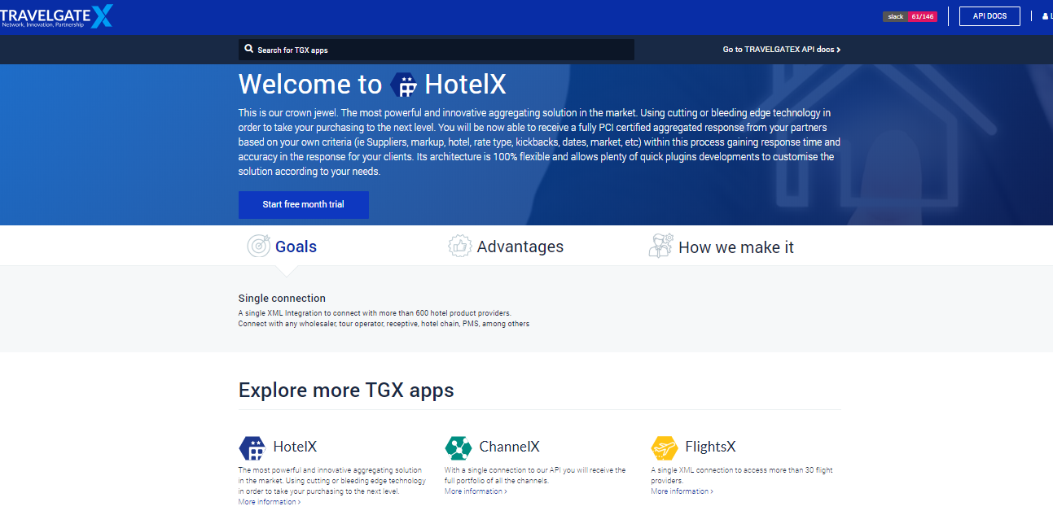Click the HotelX app title
Viewport: 1053px width, 515px height.
pos(295,447)
